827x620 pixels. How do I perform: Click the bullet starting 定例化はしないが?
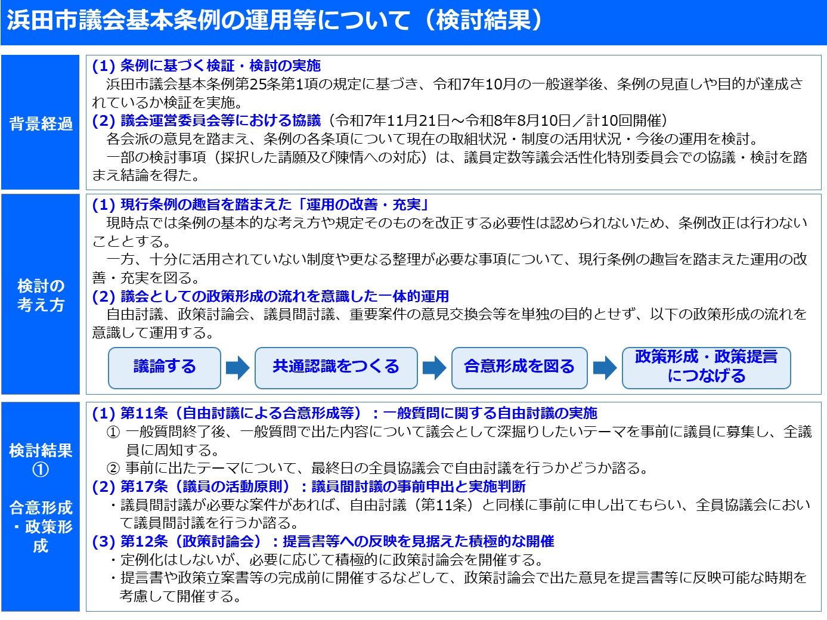tap(326, 560)
